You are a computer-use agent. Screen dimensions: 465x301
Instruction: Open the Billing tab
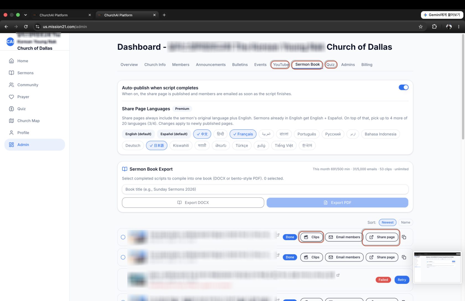367,65
